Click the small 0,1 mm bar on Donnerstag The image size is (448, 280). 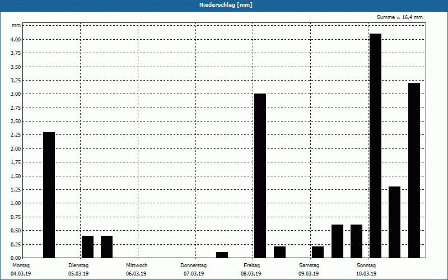(x=222, y=255)
